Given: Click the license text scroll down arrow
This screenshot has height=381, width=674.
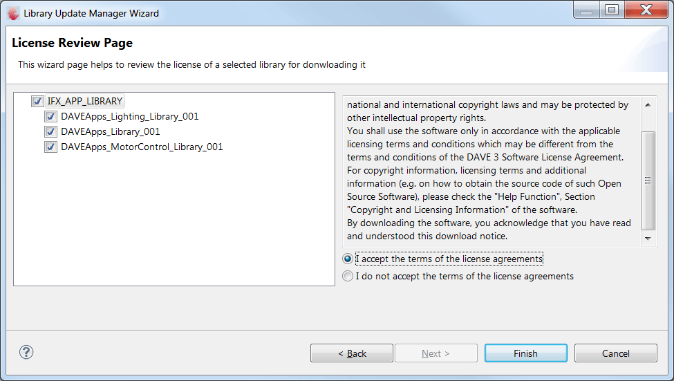Looking at the screenshot, I should click(x=648, y=239).
